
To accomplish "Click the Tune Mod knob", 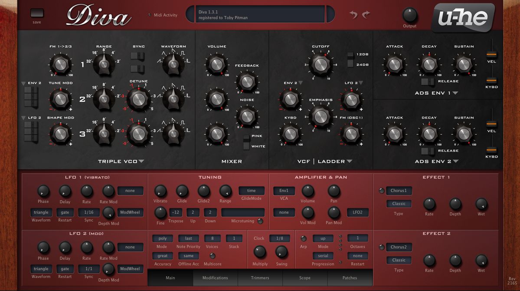I will tap(61, 99).
